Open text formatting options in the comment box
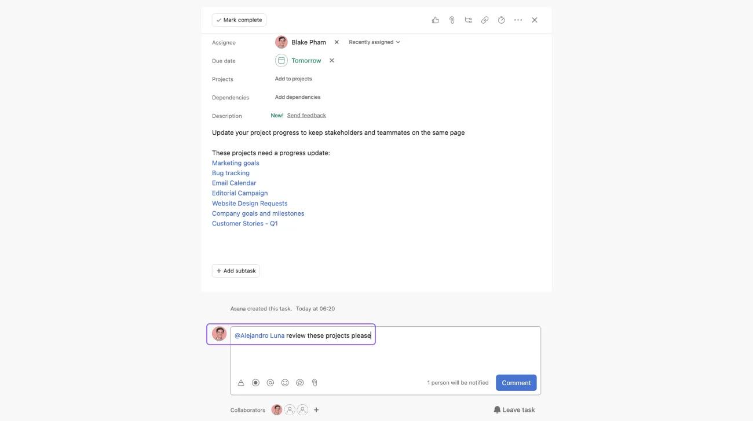This screenshot has height=421, width=753. [239, 382]
